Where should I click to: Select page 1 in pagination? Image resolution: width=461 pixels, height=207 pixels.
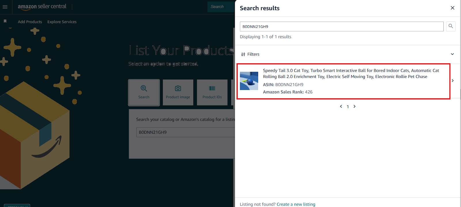tap(348, 107)
